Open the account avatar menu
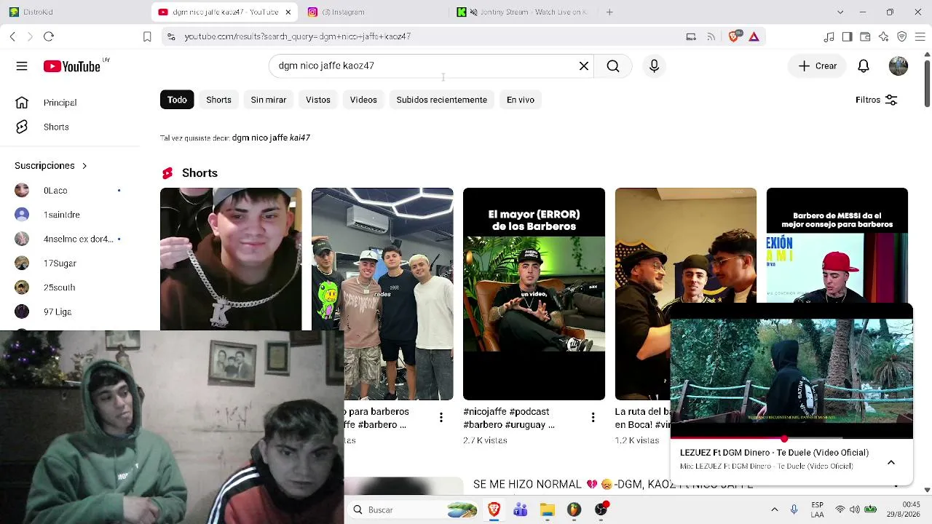The width and height of the screenshot is (932, 524). pyautogui.click(x=899, y=66)
